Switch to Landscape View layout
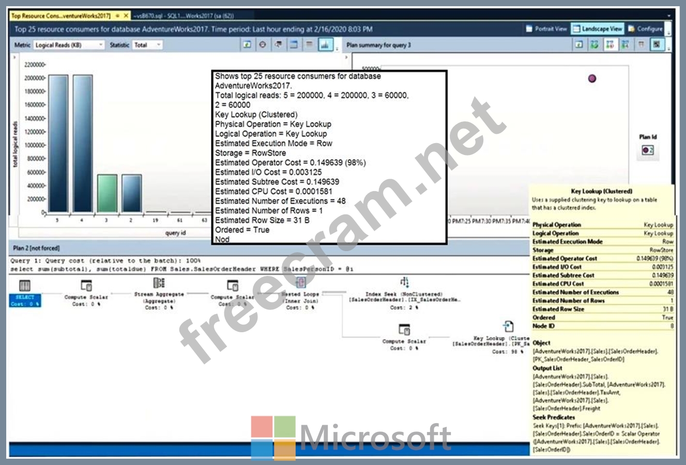The width and height of the screenshot is (686, 465). tap(598, 29)
